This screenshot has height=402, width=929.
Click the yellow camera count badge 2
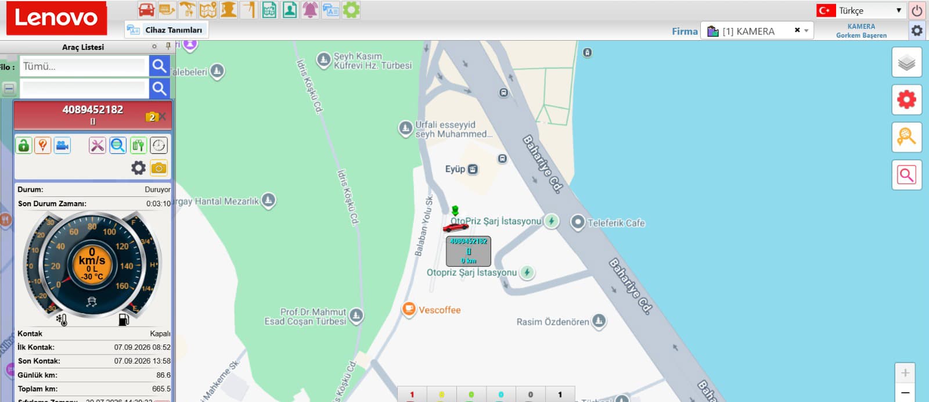[152, 117]
